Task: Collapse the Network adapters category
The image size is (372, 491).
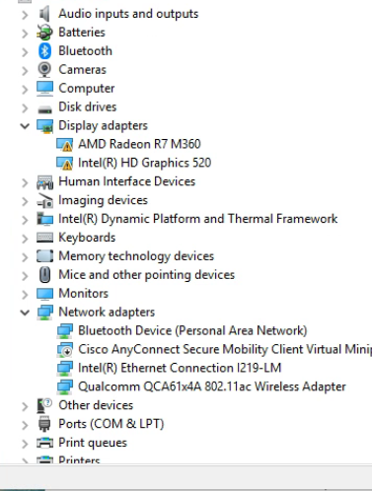Action: (25, 313)
